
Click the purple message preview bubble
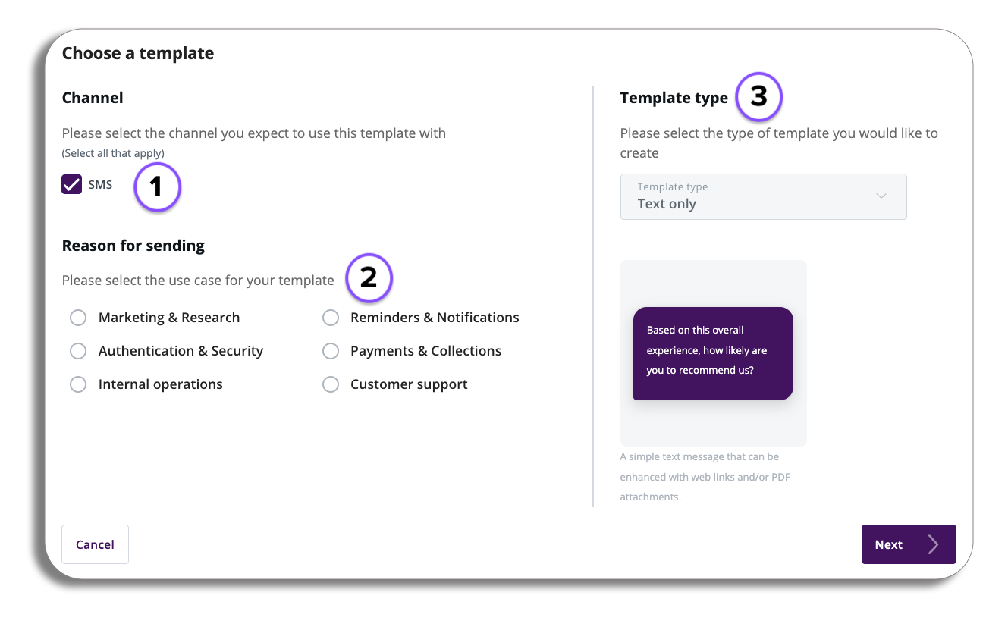pyautogui.click(x=713, y=353)
